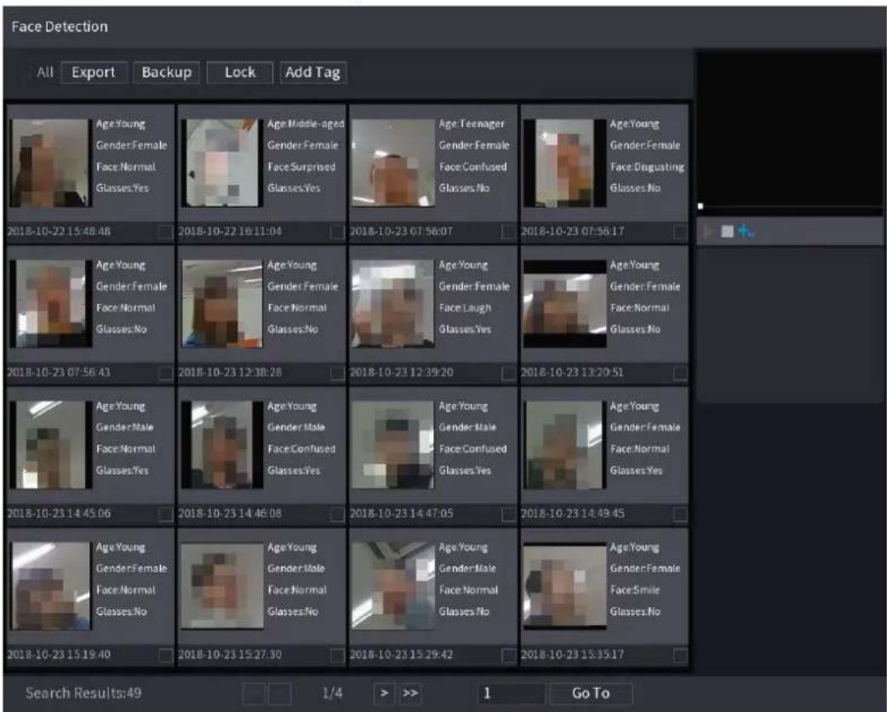Select the All option in toolbar
Viewport: 887px width, 712px height.
coord(44,72)
